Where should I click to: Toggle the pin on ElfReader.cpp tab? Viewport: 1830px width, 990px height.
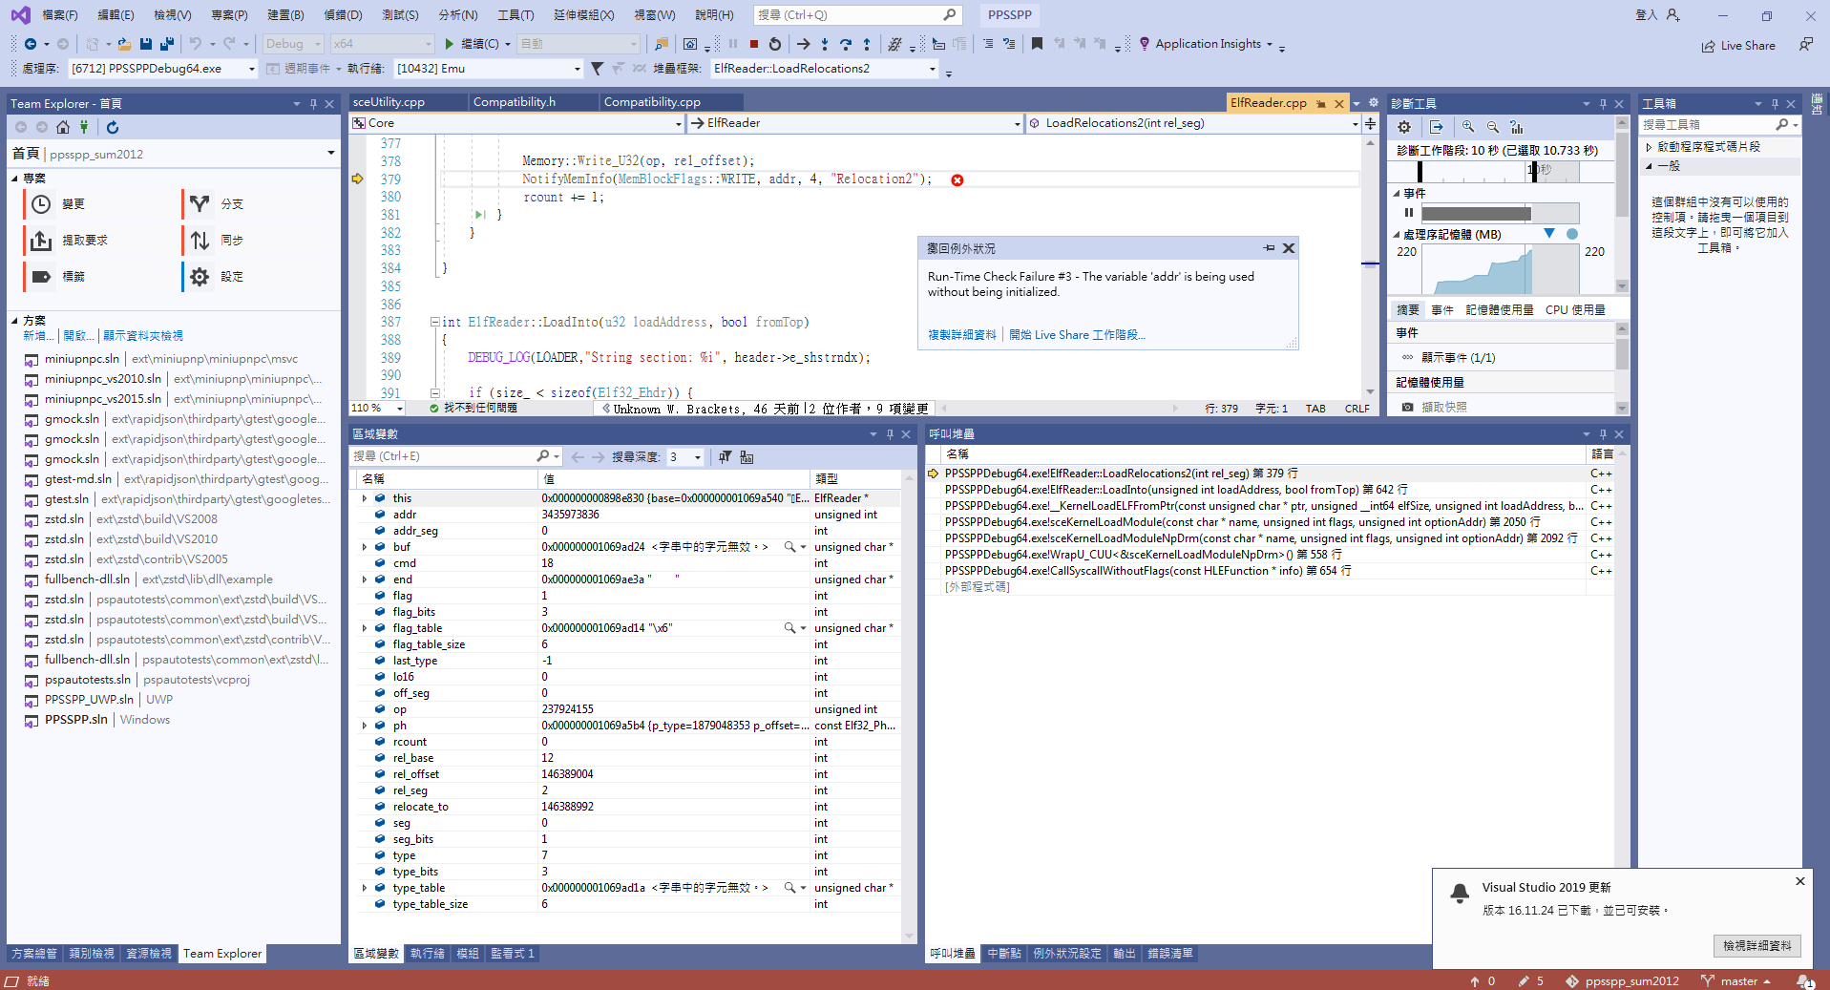[x=1321, y=103]
